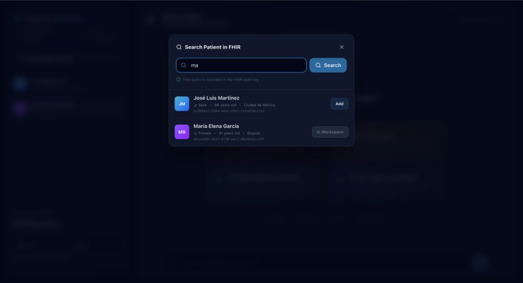Image resolution: width=523 pixels, height=283 pixels.
Task: Select the purple MG avatar for María Elena García
Action: coord(182,132)
